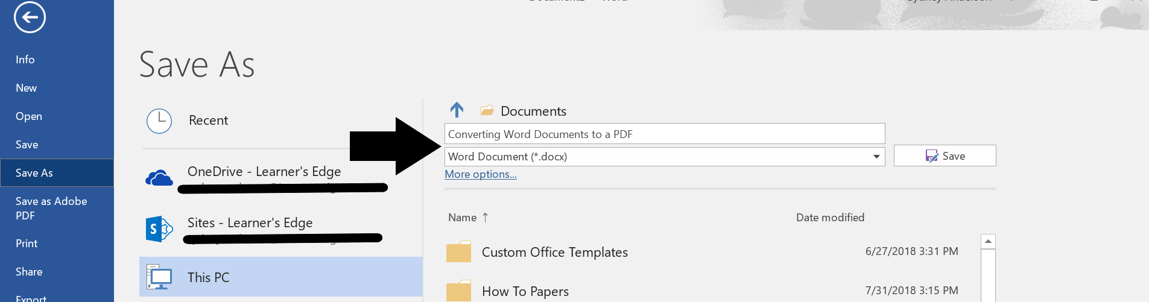Sort by Date modified column
This screenshot has height=302, width=1149.
830,218
